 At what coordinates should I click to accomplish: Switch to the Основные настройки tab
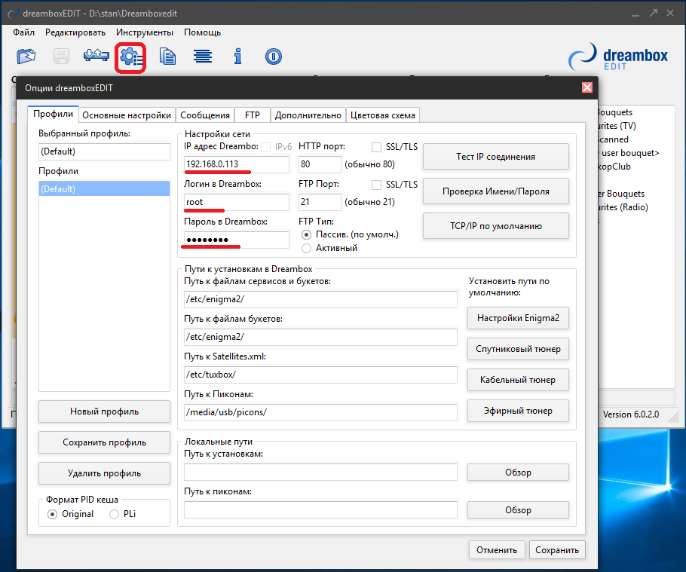click(127, 115)
